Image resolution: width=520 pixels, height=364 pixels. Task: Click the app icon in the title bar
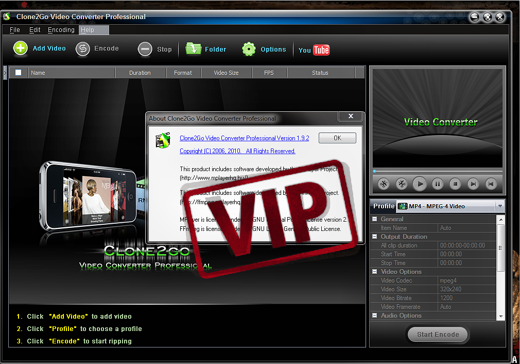[x=7, y=16]
